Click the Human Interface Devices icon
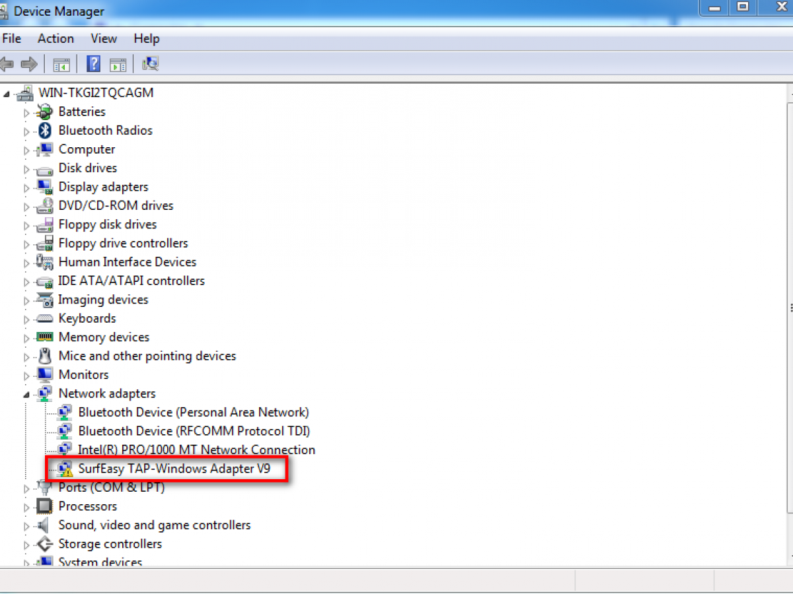The image size is (793, 594). tap(45, 262)
